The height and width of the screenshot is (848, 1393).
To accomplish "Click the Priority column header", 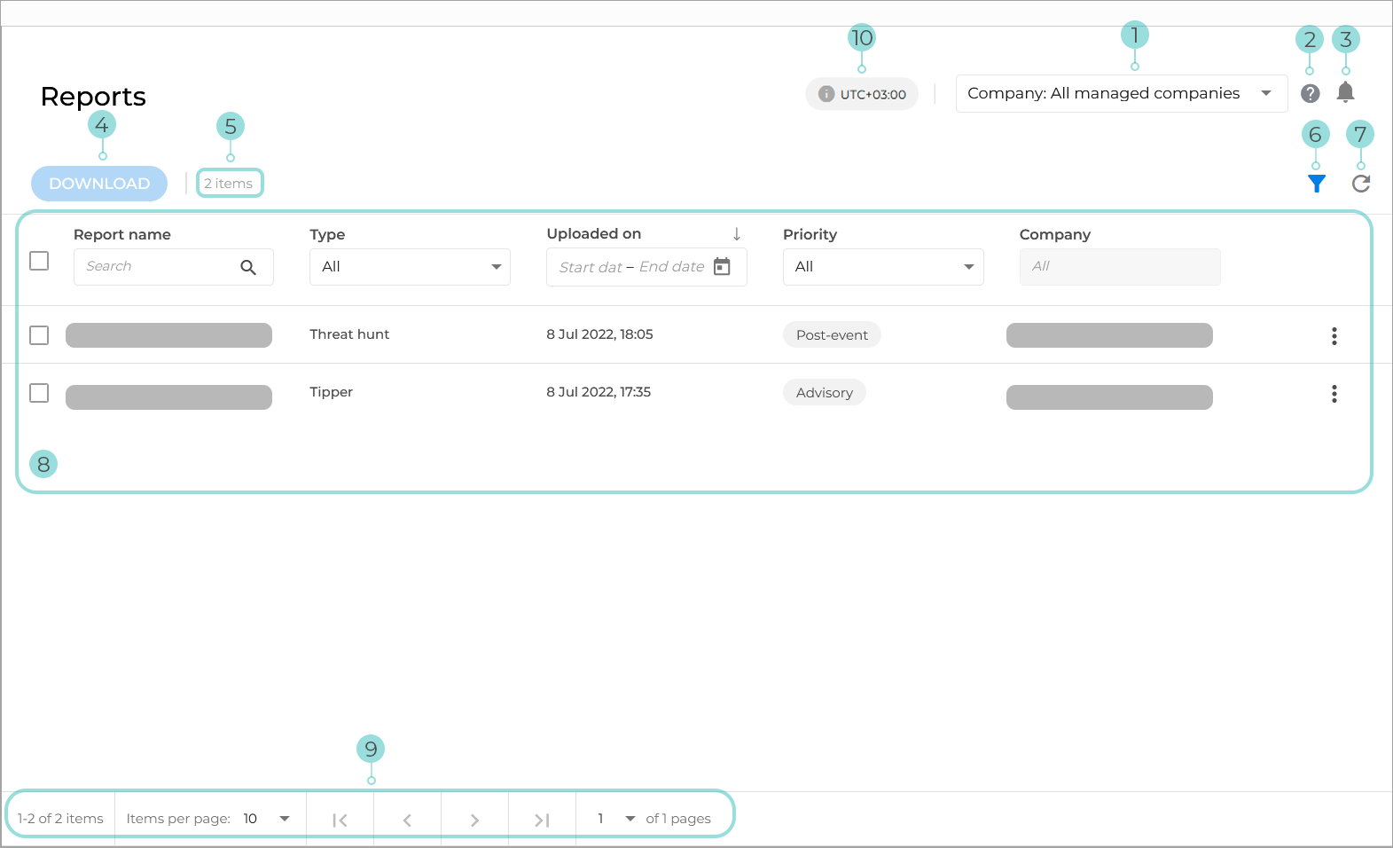I will [810, 235].
